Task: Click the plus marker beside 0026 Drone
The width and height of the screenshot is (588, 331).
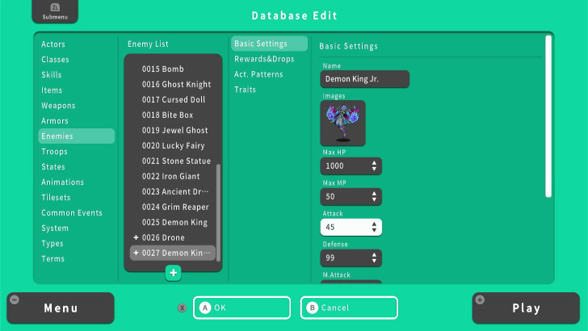Action: [x=136, y=237]
